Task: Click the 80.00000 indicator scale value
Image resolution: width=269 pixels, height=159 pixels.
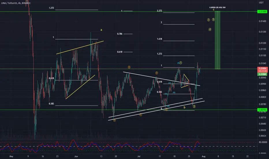Action: (x=263, y=142)
